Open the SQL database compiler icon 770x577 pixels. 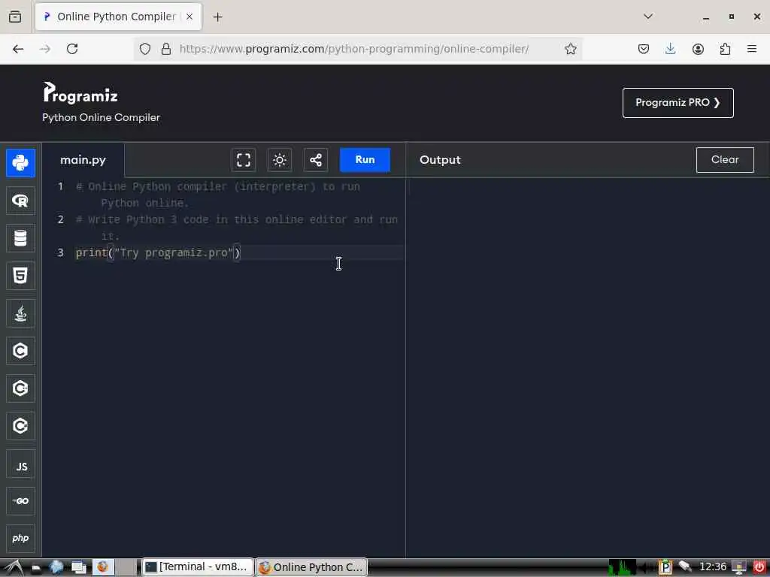click(20, 238)
